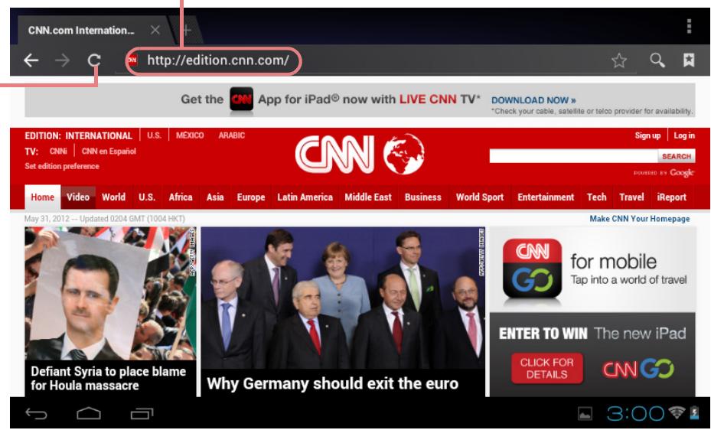Open the Syria Houla massacre story photo
The width and height of the screenshot is (711, 430).
coord(111,294)
